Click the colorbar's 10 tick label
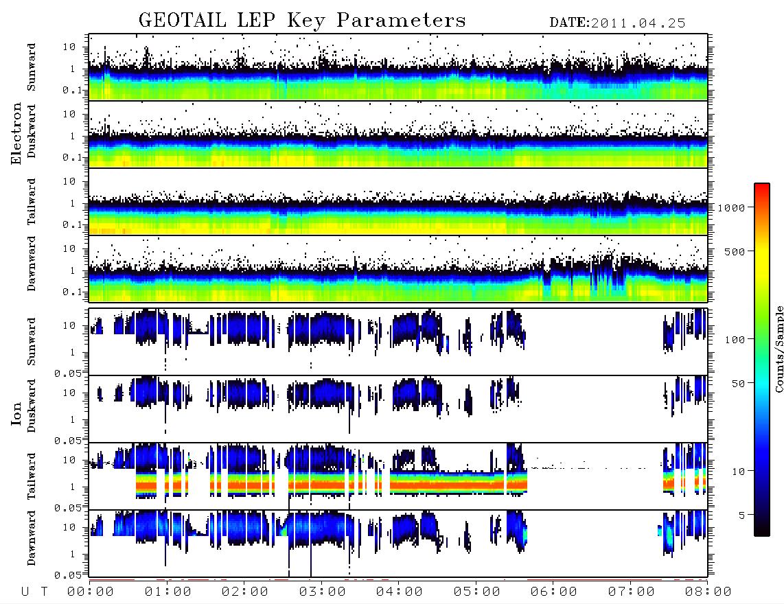The height and width of the screenshot is (604, 784). pyautogui.click(x=738, y=472)
